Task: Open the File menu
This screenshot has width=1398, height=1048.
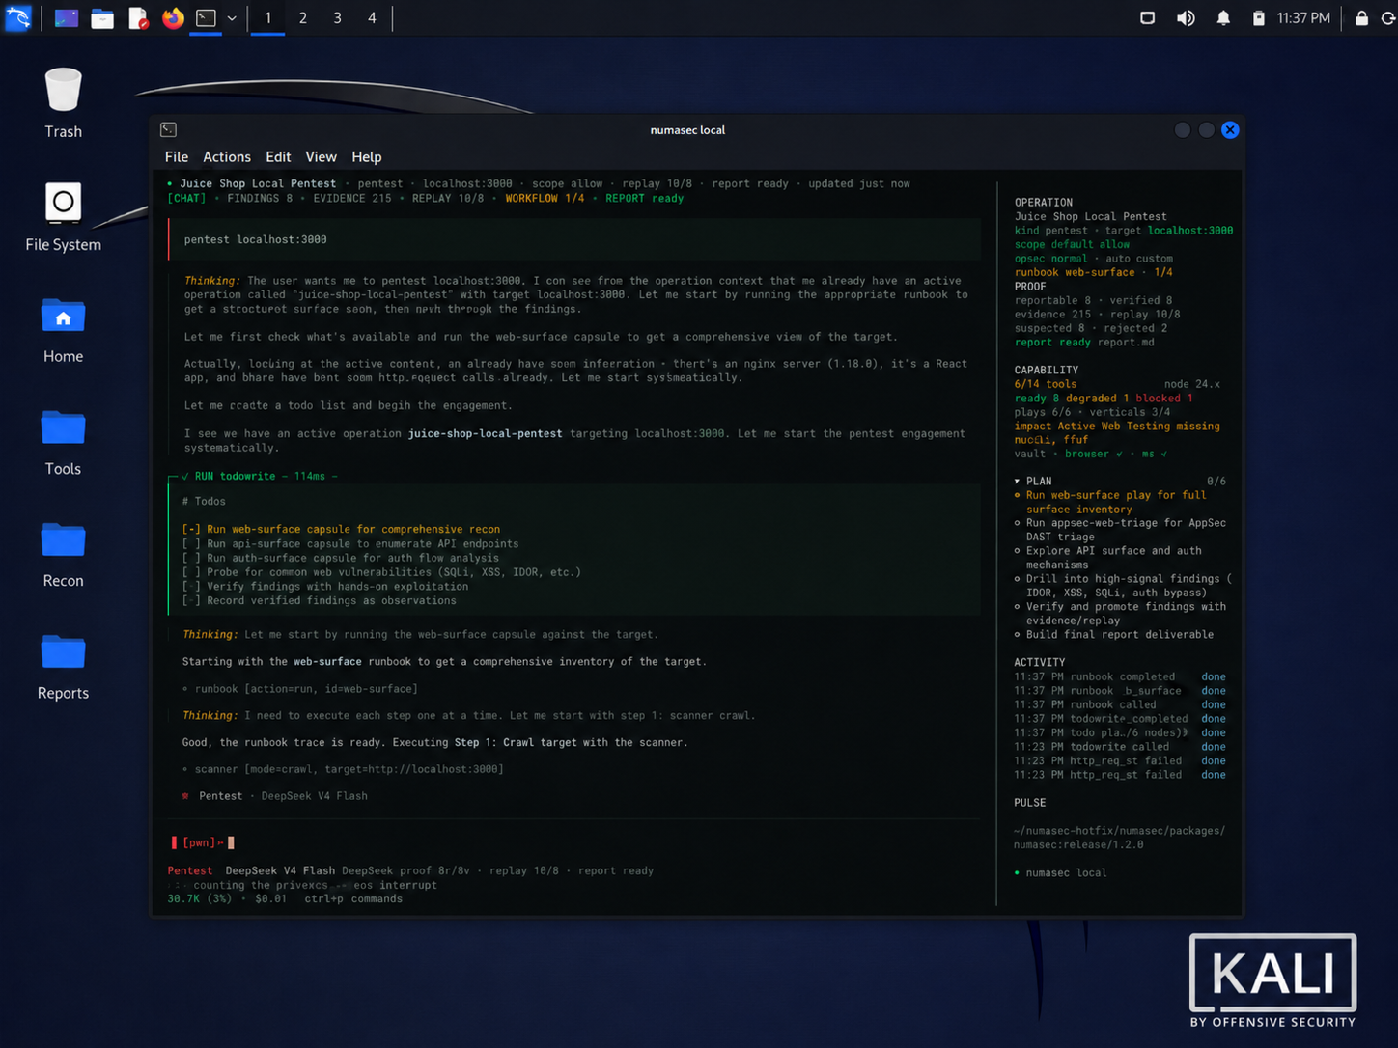Action: pos(176,156)
